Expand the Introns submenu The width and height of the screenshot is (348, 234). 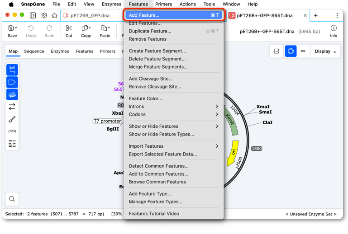coord(217,107)
